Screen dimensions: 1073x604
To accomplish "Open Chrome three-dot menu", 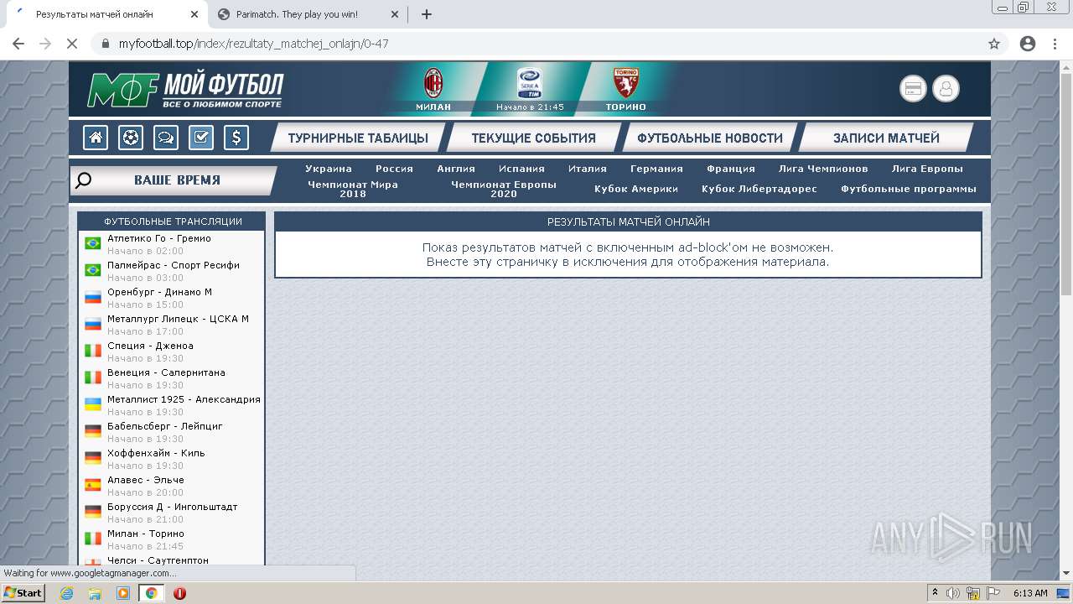I will 1055,44.
